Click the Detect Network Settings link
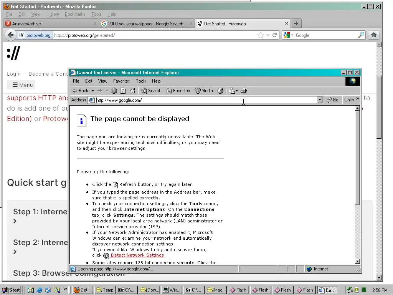 tap(137, 255)
